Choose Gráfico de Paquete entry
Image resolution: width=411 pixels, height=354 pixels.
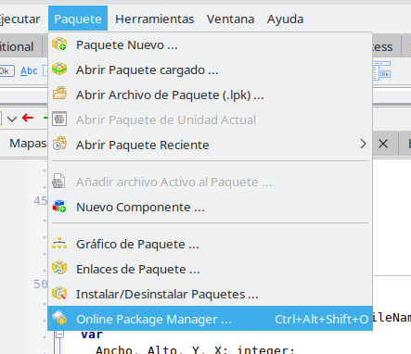click(210, 244)
